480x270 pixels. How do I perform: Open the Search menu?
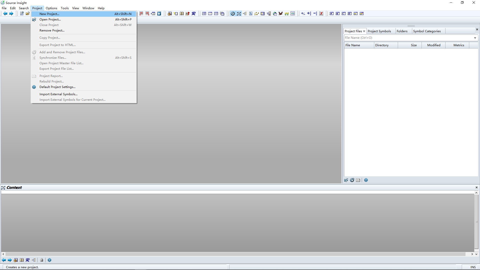coord(24,8)
